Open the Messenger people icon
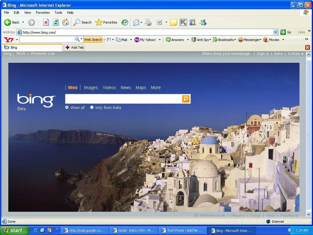The image size is (313, 235). click(203, 22)
